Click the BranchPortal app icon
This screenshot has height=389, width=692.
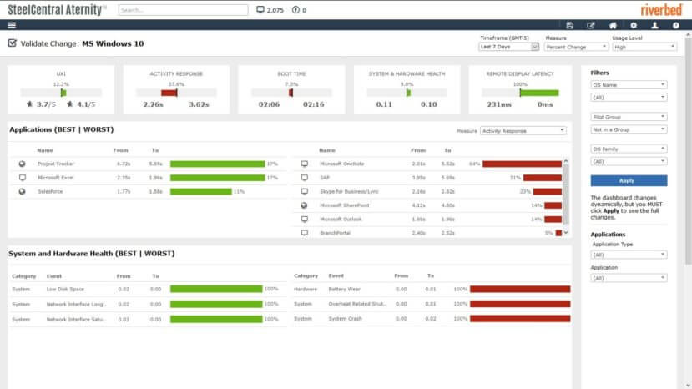coord(305,233)
